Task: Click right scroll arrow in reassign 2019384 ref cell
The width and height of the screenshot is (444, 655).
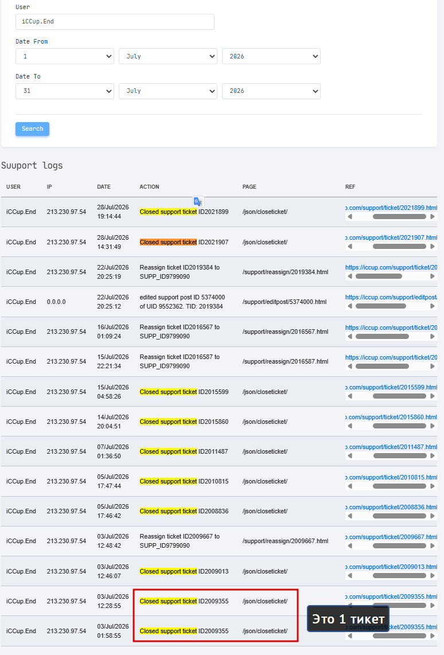Action: pos(433,276)
